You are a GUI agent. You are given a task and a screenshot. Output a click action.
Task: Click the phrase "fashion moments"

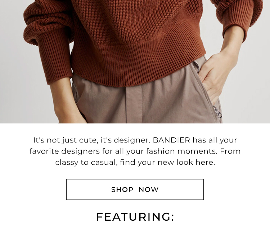tap(182, 151)
